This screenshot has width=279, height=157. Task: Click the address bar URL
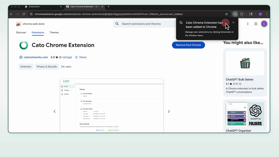tap(108, 14)
